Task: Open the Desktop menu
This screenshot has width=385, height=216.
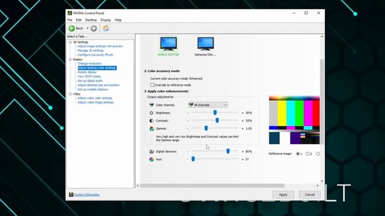Action: [91, 20]
